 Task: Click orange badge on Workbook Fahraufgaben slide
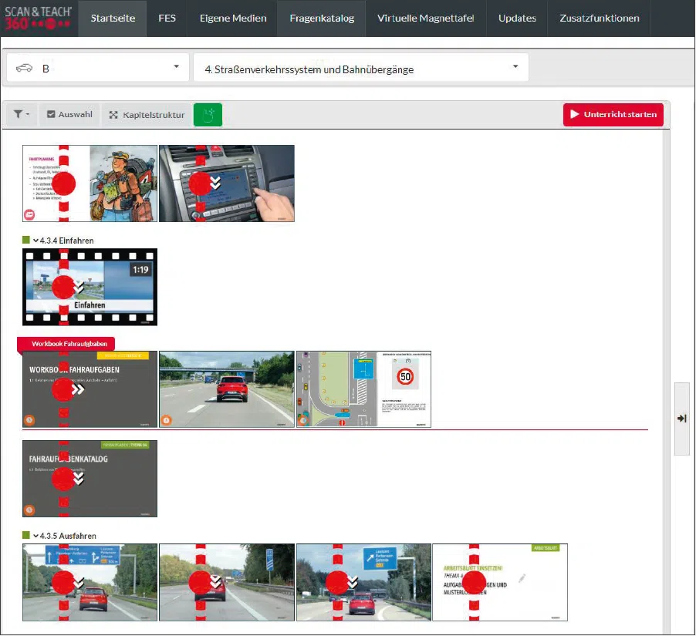(29, 420)
